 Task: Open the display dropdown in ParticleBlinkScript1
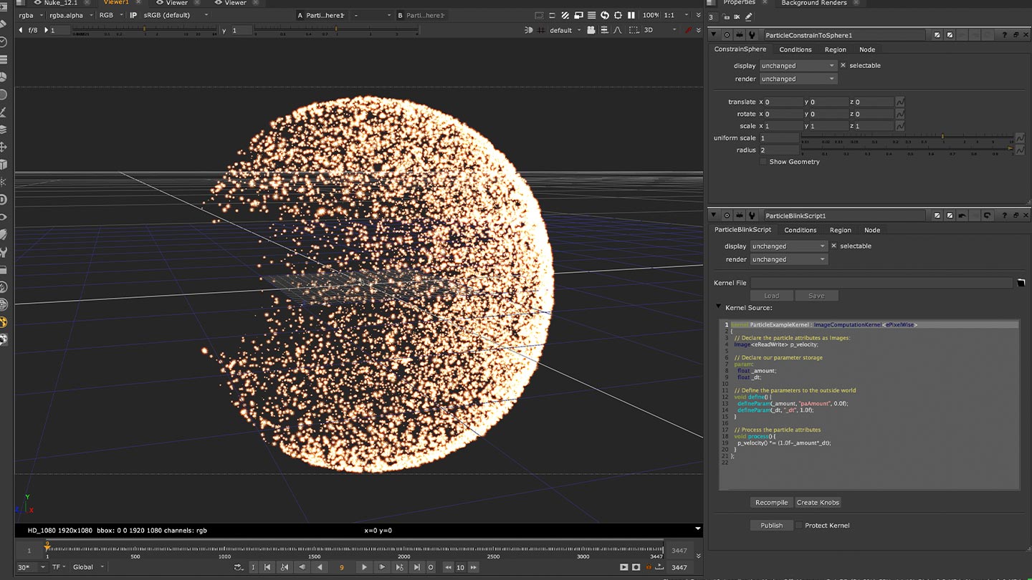[788, 246]
